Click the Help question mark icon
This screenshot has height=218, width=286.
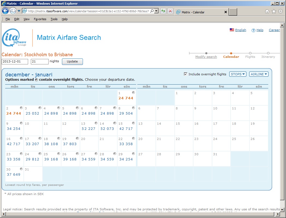[253, 30]
